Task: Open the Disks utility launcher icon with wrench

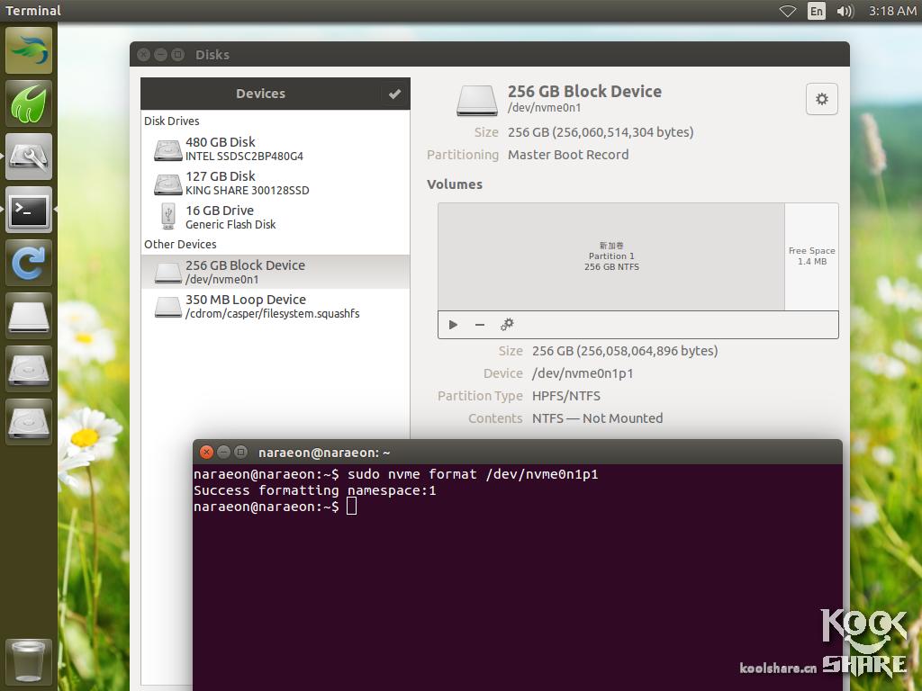Action: (x=28, y=157)
